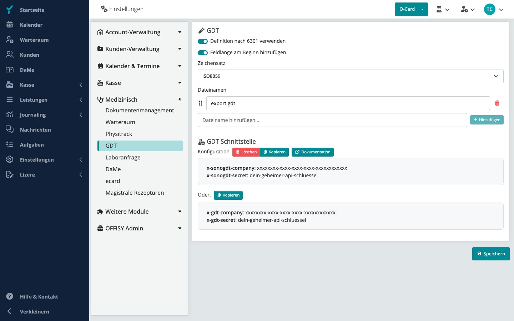Expand Kasse submenu chevron in sidebar
The width and height of the screenshot is (514, 321).
pyautogui.click(x=81, y=85)
